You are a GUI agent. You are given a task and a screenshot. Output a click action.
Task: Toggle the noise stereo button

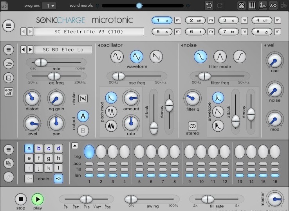(193, 126)
